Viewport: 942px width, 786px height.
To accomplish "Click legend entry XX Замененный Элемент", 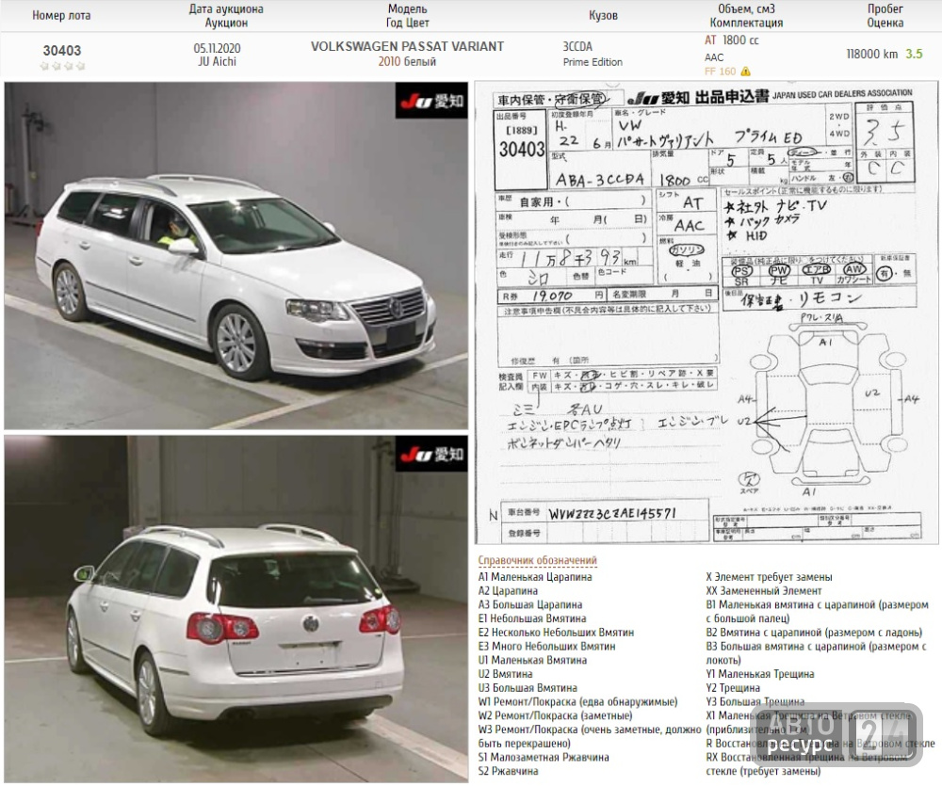I will tap(764, 591).
